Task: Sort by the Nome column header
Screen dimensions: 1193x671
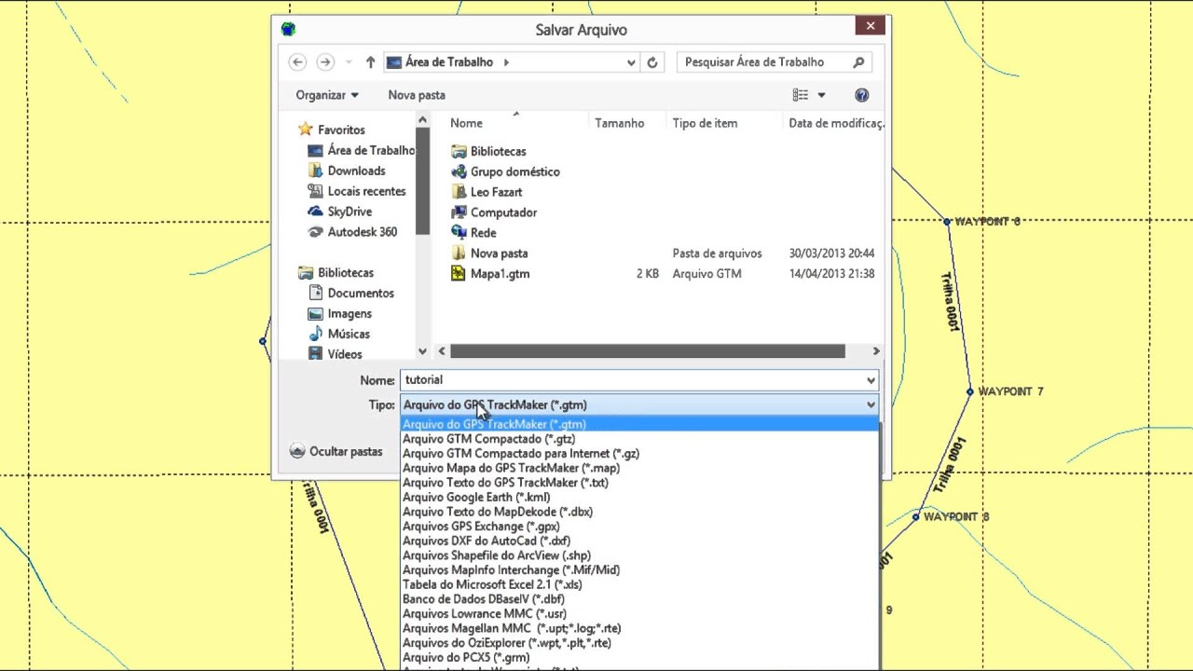Action: 466,123
